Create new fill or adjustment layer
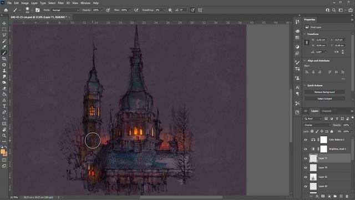The height and width of the screenshot is (200, 355). 329,196
